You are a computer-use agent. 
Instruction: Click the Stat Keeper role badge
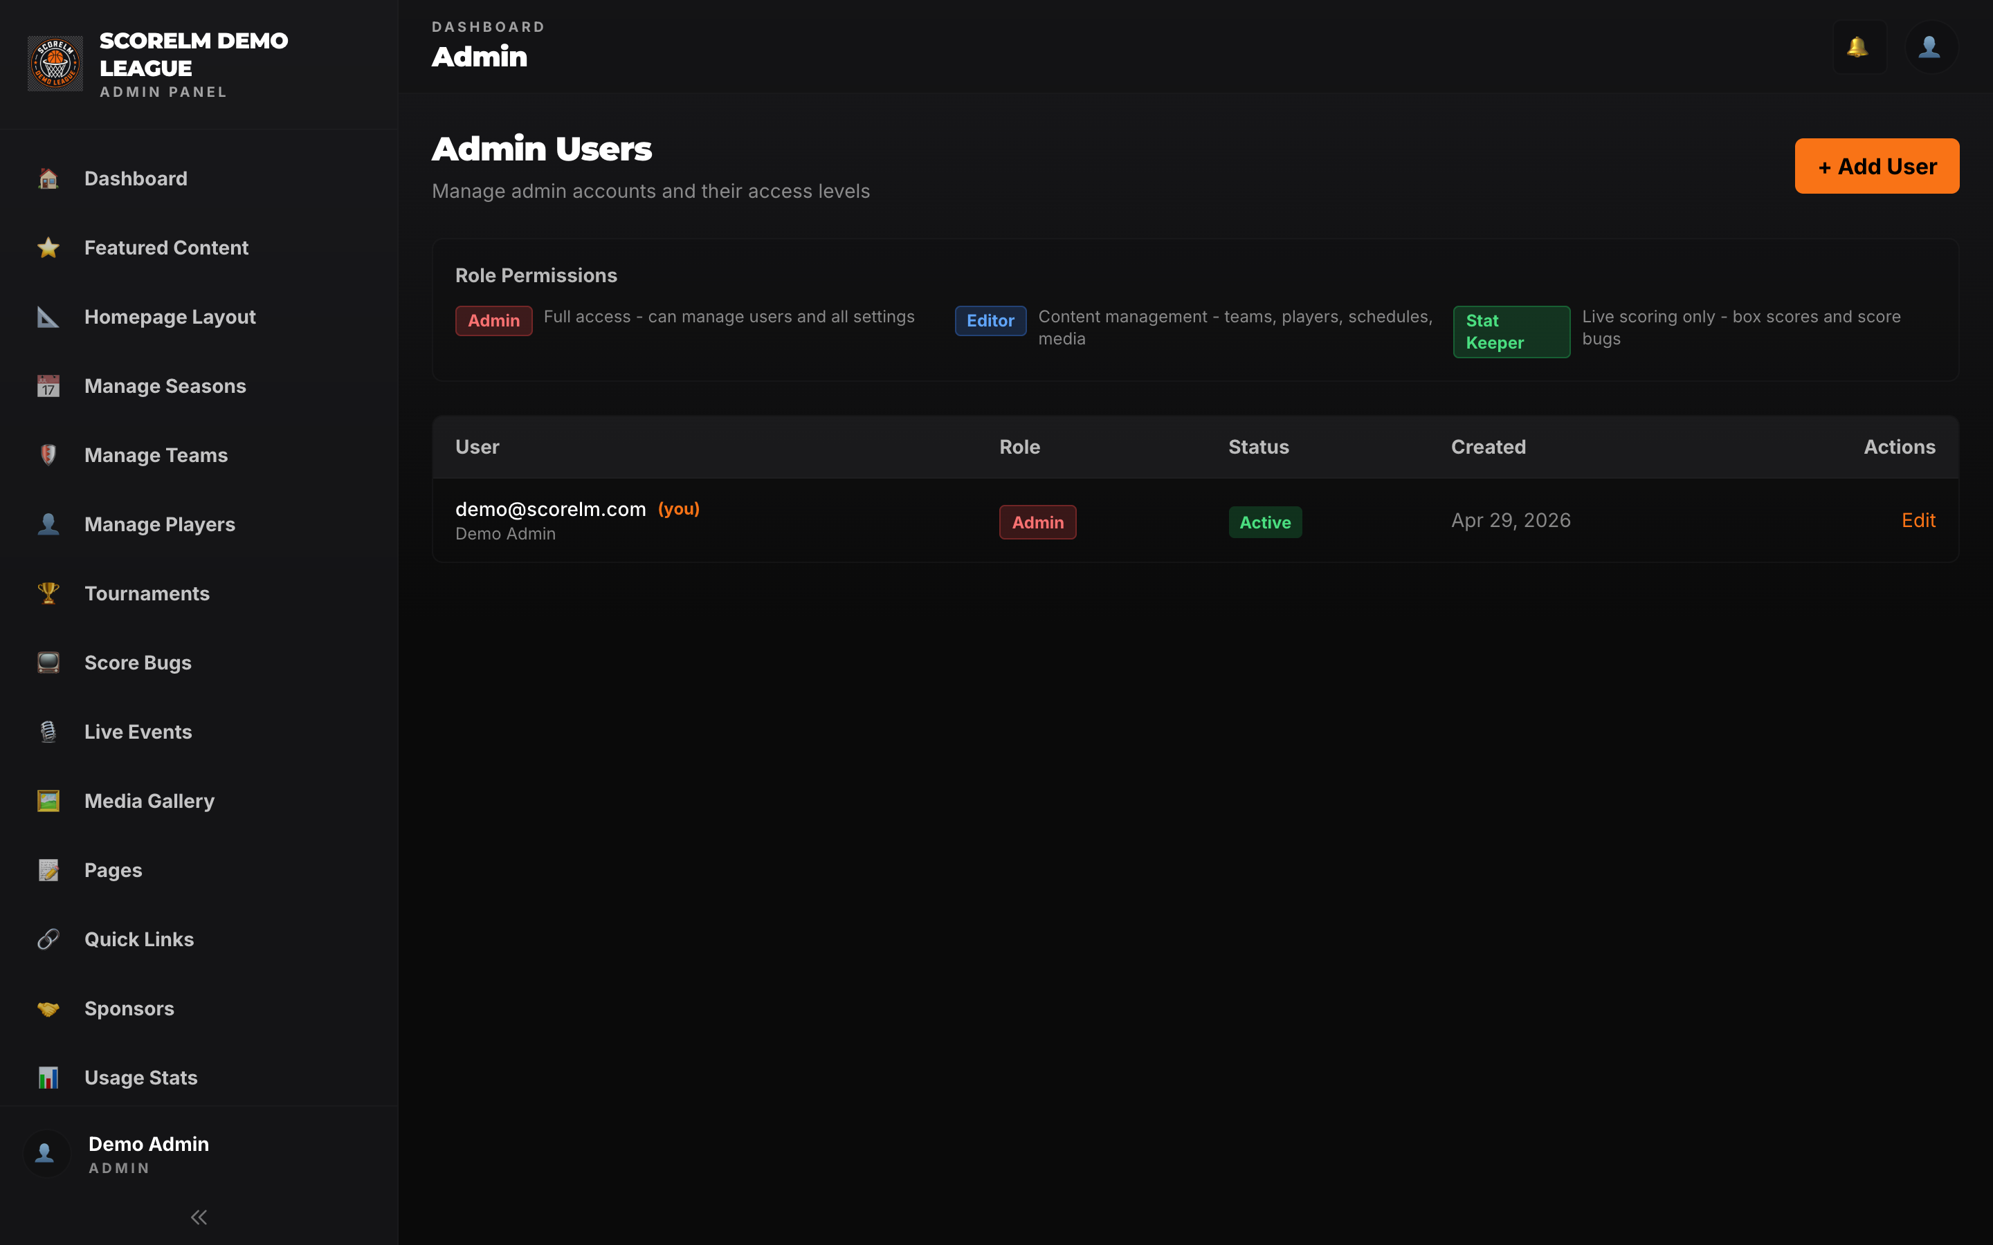[x=1511, y=332]
